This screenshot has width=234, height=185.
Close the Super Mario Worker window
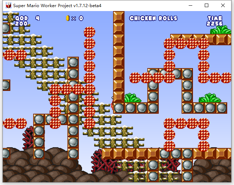223,5
